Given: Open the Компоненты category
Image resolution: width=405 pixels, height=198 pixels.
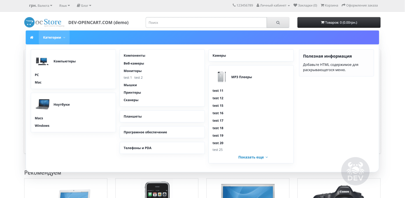Looking at the screenshot, I should (134, 56).
